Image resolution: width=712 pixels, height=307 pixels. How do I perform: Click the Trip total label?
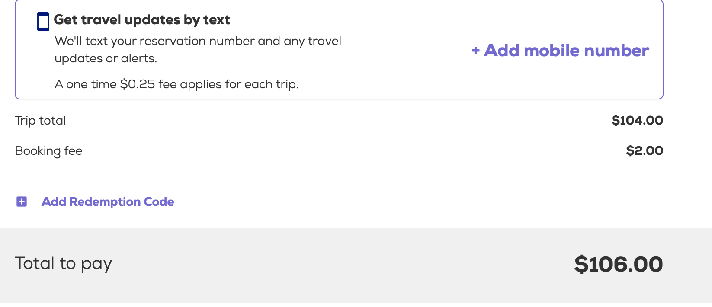pyautogui.click(x=40, y=121)
